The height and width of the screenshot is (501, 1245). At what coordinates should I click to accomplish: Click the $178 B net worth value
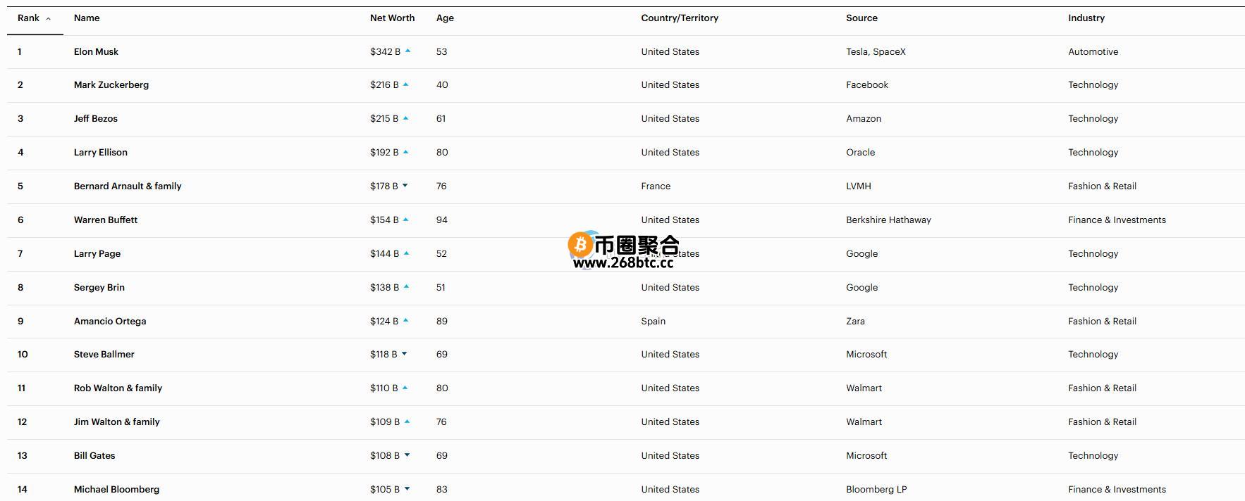click(384, 186)
